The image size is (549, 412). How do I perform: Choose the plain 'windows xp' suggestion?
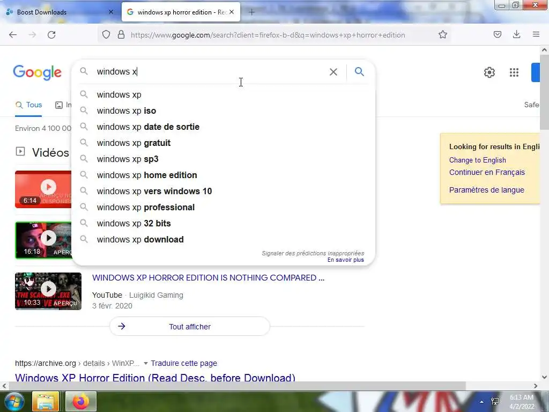(224, 94)
